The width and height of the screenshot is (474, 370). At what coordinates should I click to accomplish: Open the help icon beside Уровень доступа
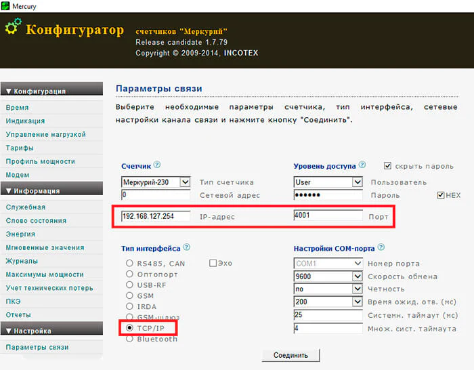(362, 165)
